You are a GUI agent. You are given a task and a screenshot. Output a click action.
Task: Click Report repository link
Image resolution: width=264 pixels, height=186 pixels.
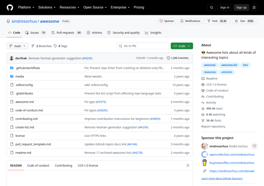click(213, 126)
